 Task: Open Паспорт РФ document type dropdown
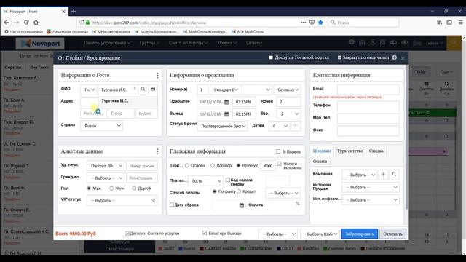106,166
